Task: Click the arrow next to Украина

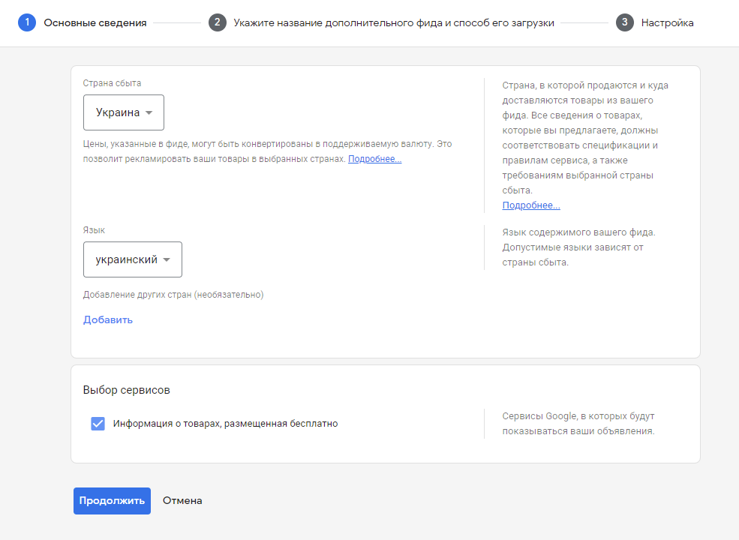Action: pos(149,113)
